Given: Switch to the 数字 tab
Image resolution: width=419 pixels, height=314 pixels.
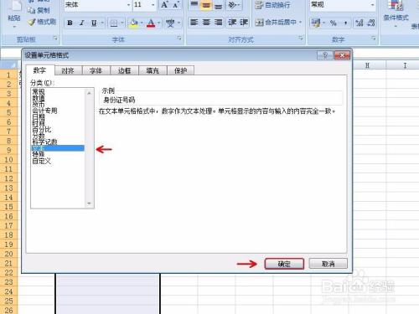Looking at the screenshot, I should [39, 70].
